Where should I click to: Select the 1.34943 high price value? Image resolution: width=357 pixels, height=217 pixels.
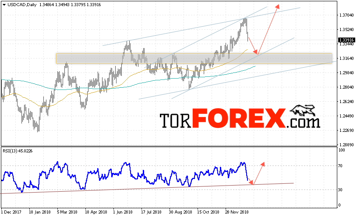[x=62, y=5]
